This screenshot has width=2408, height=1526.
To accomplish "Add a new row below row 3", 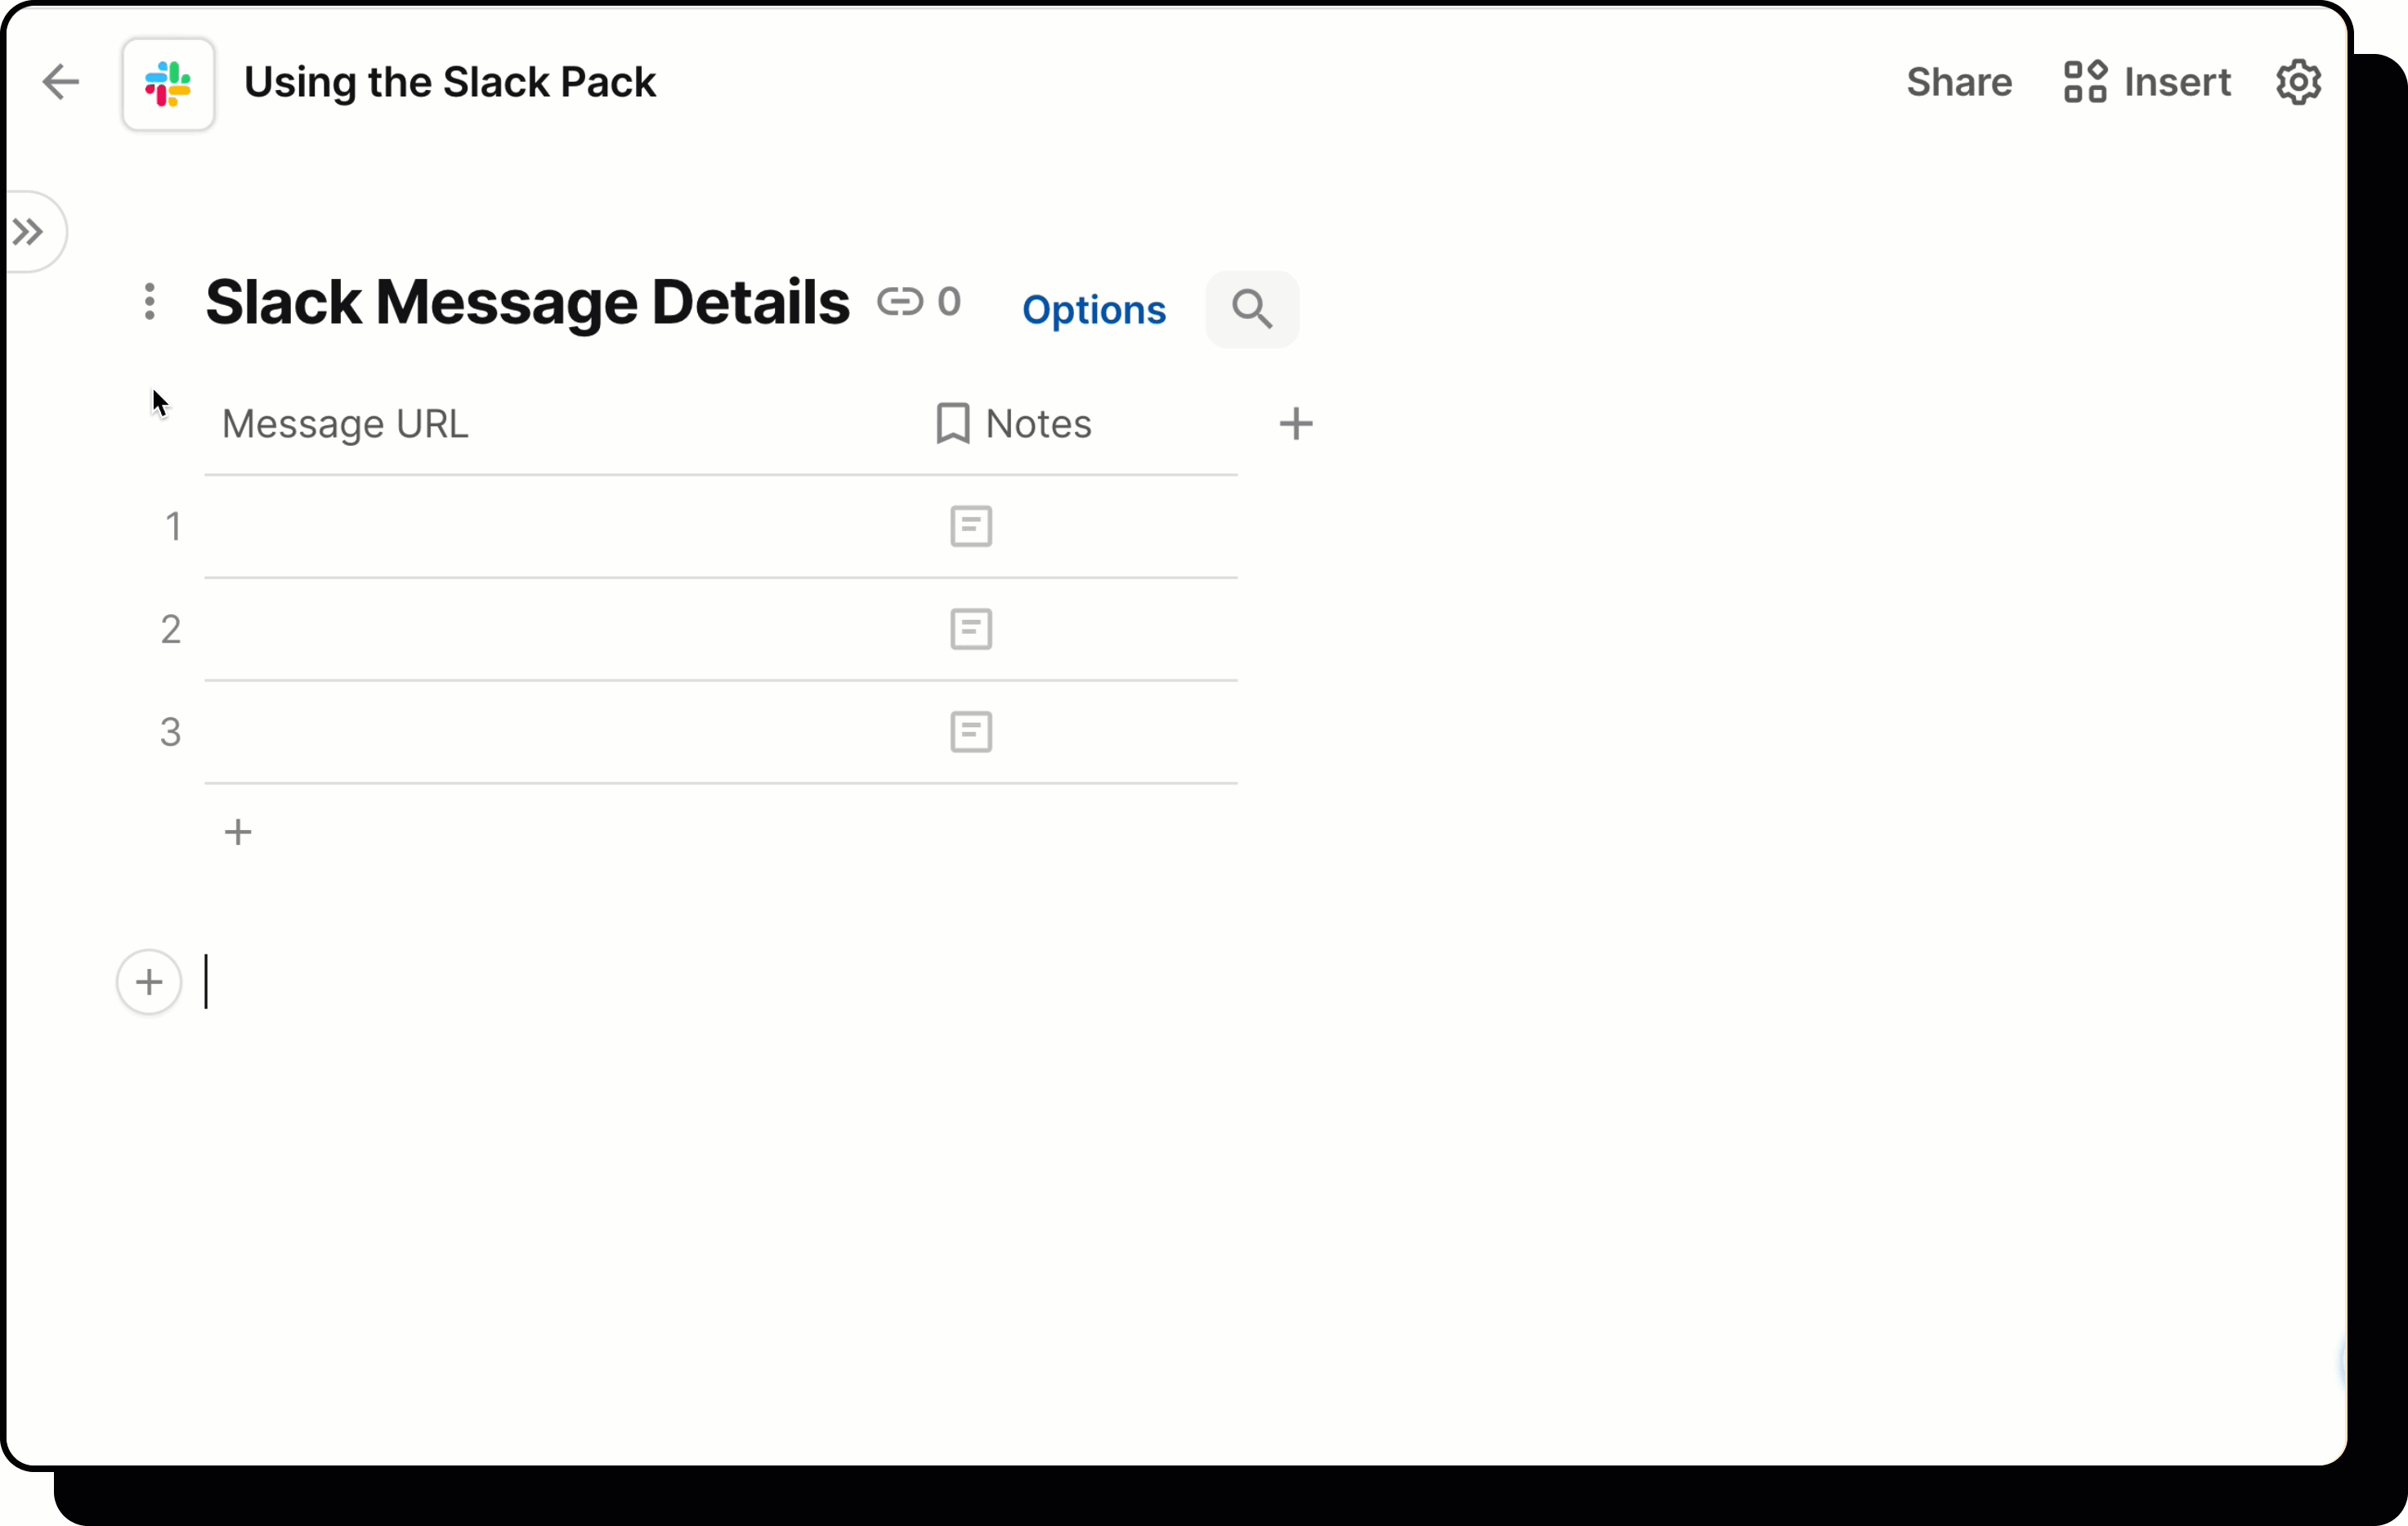I will pos(238,832).
